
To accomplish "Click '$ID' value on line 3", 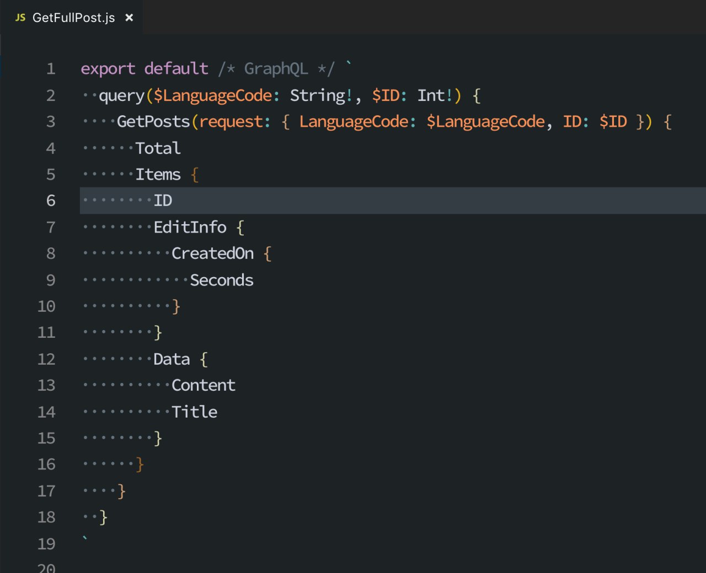I will [x=613, y=122].
